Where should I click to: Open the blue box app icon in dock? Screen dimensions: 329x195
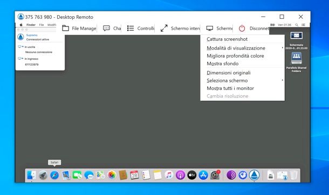pyautogui.click(x=243, y=175)
